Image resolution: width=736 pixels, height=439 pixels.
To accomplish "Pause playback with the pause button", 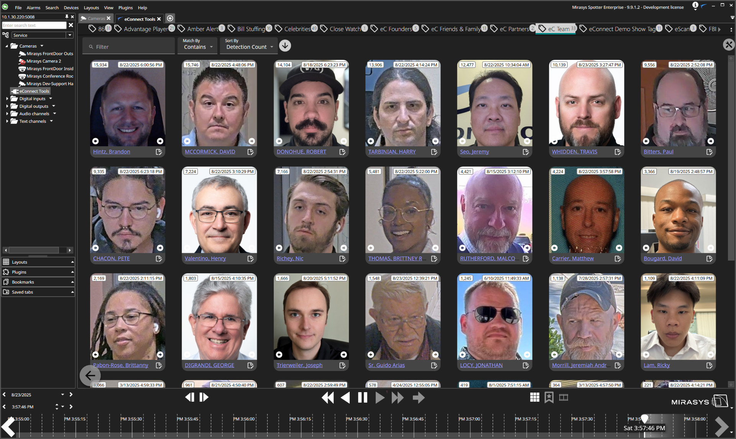I will tap(362, 398).
